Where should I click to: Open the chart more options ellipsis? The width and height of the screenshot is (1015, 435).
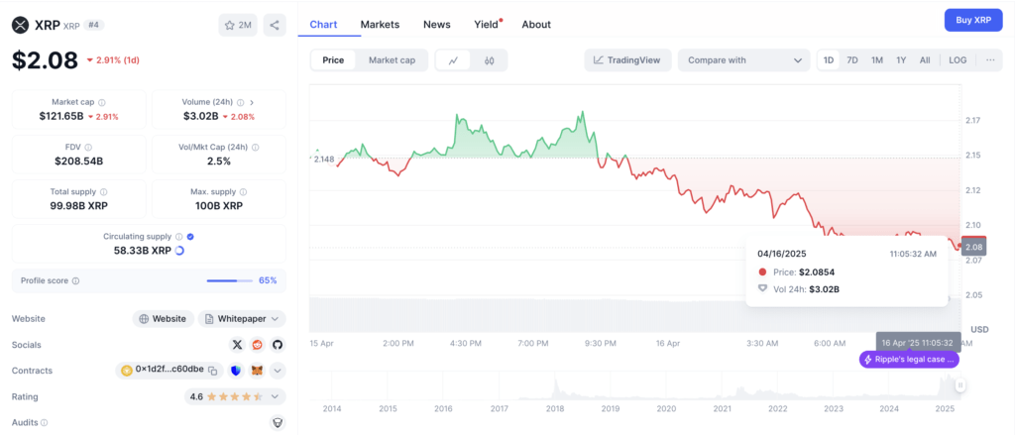click(990, 60)
